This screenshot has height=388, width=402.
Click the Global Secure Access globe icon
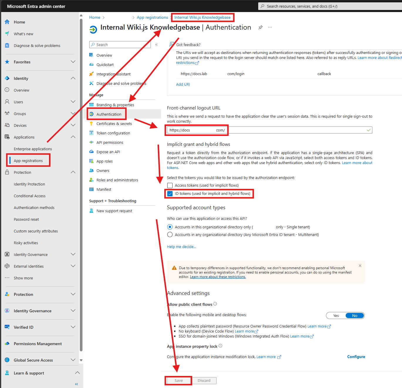click(7, 360)
